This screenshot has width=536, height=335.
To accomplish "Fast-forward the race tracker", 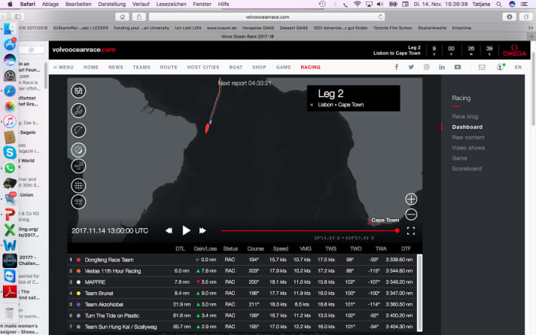I will [x=203, y=231].
